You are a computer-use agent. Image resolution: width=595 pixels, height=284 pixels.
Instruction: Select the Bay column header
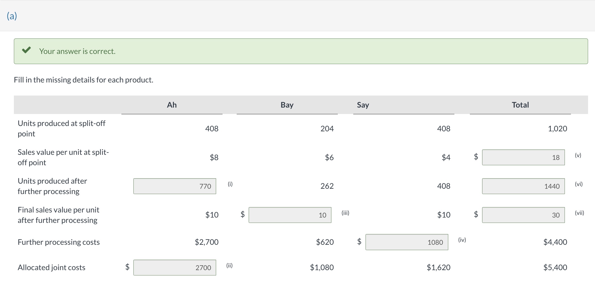click(287, 105)
